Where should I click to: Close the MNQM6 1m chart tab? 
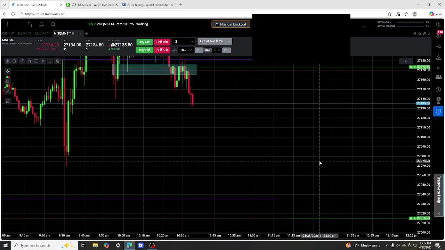(x=81, y=34)
